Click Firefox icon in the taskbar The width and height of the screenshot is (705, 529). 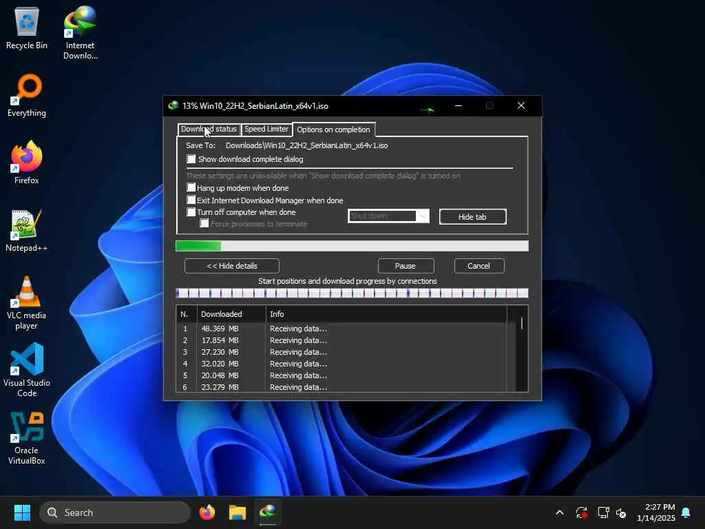(x=207, y=512)
